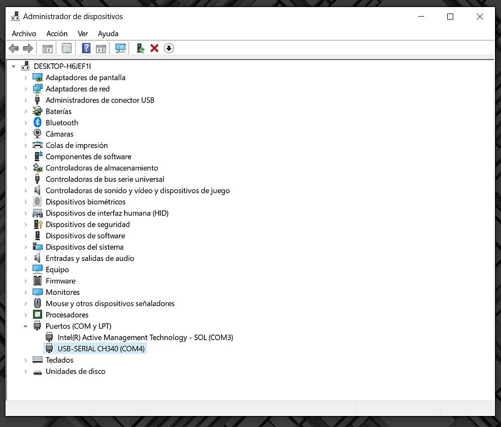Expand Adaptadores de pantalla
The height and width of the screenshot is (427, 501).
(x=26, y=77)
